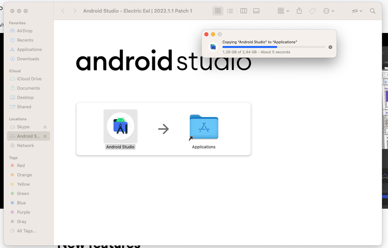Open Recents in the sidebar
Image resolution: width=388 pixels, height=248 pixels.
[x=29, y=40]
